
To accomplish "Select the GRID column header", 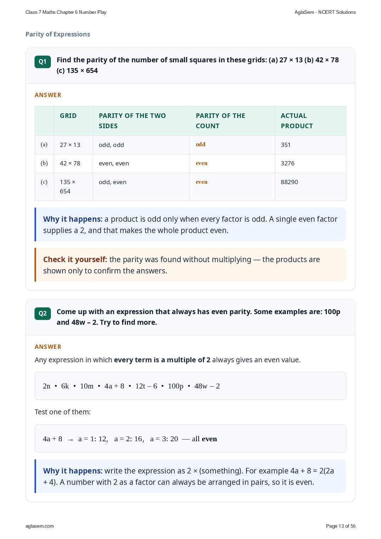I will (x=68, y=115).
